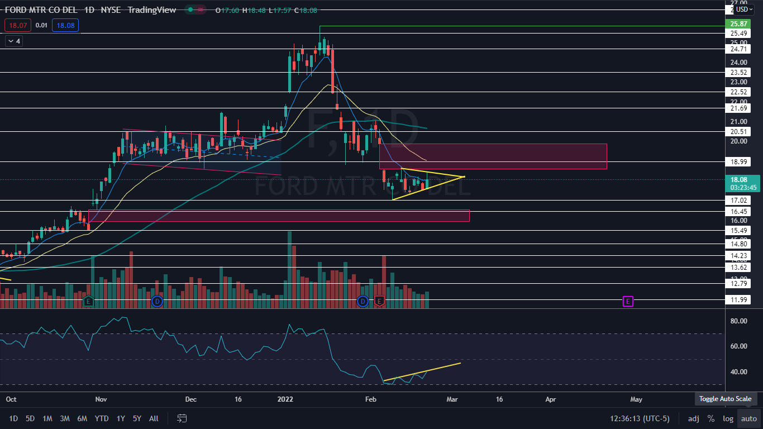Click the green 25.87 price label
This screenshot has height=429, width=763.
[738, 24]
